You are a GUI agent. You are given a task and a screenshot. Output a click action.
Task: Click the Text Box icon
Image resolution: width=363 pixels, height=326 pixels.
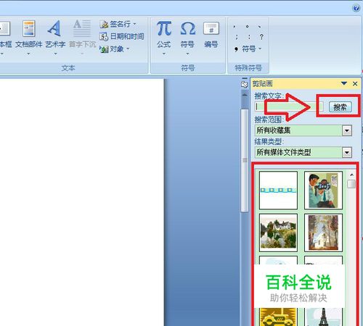tap(5, 28)
